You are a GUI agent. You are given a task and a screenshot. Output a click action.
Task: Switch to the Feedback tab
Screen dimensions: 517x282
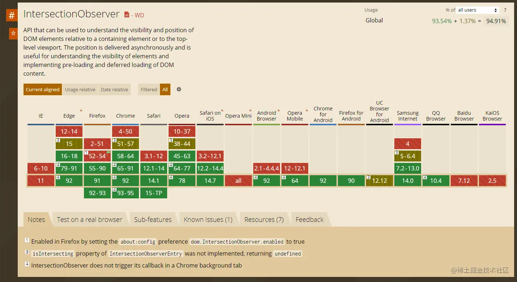309,219
